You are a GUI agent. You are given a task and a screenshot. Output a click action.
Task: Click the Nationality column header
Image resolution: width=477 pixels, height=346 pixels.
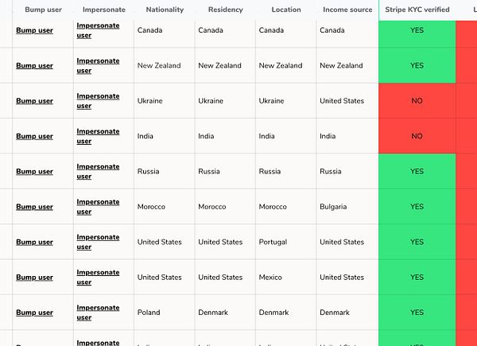coord(165,10)
